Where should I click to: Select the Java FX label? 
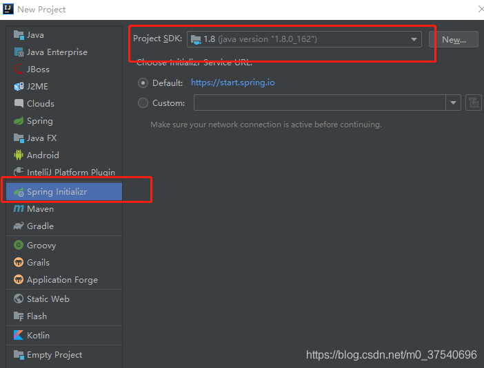pos(41,138)
